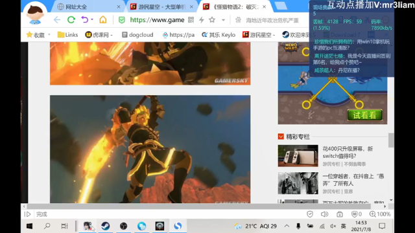This screenshot has width=415, height=233.
Task: Click the paw search engine icon
Action: point(238,20)
